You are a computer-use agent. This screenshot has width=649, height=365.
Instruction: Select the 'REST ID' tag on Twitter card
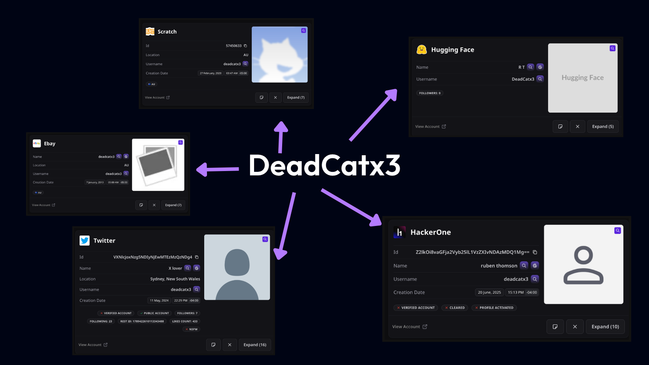point(142,321)
